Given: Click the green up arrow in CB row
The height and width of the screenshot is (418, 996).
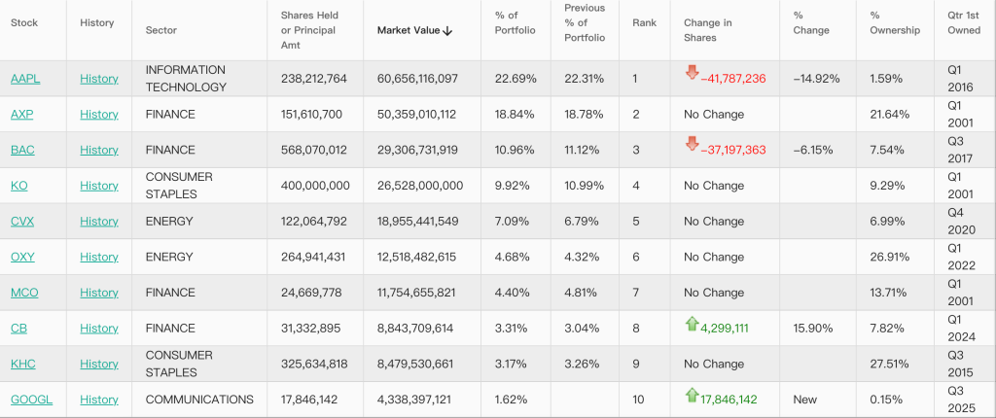Looking at the screenshot, I should click(x=692, y=323).
